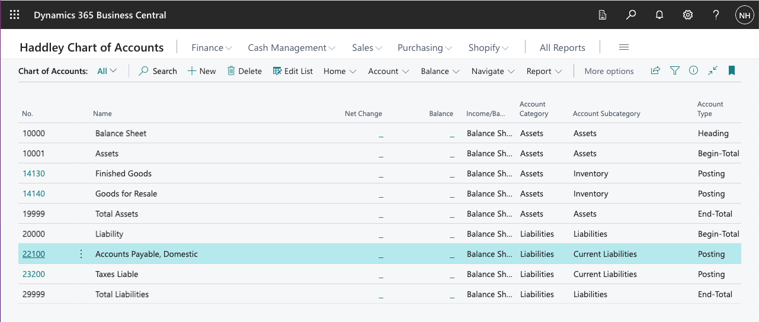
Task: Click the help question mark icon
Action: pyautogui.click(x=716, y=15)
